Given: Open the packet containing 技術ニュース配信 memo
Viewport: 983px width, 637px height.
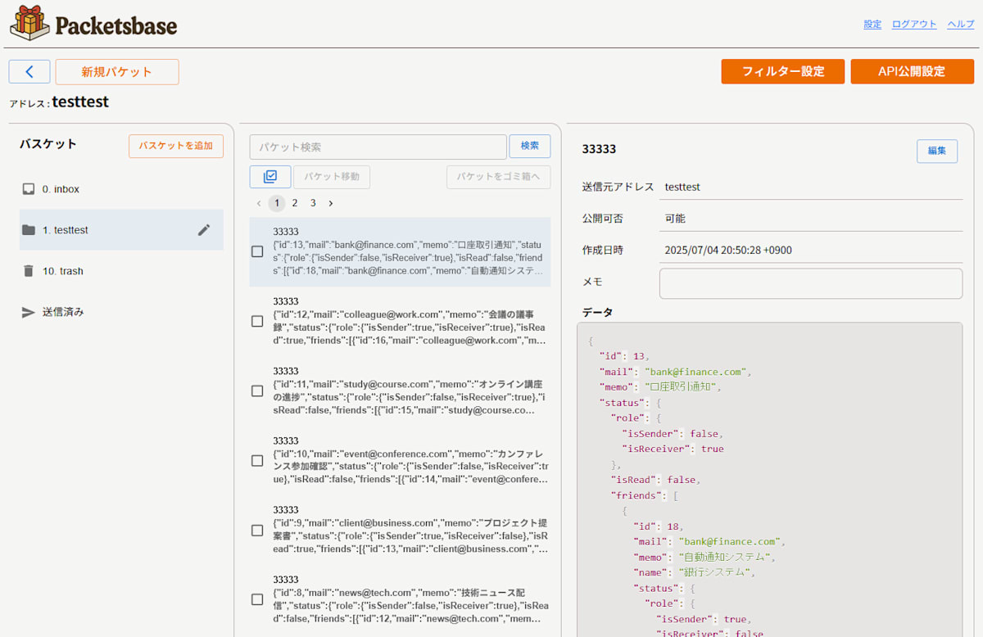Looking at the screenshot, I should click(401, 599).
